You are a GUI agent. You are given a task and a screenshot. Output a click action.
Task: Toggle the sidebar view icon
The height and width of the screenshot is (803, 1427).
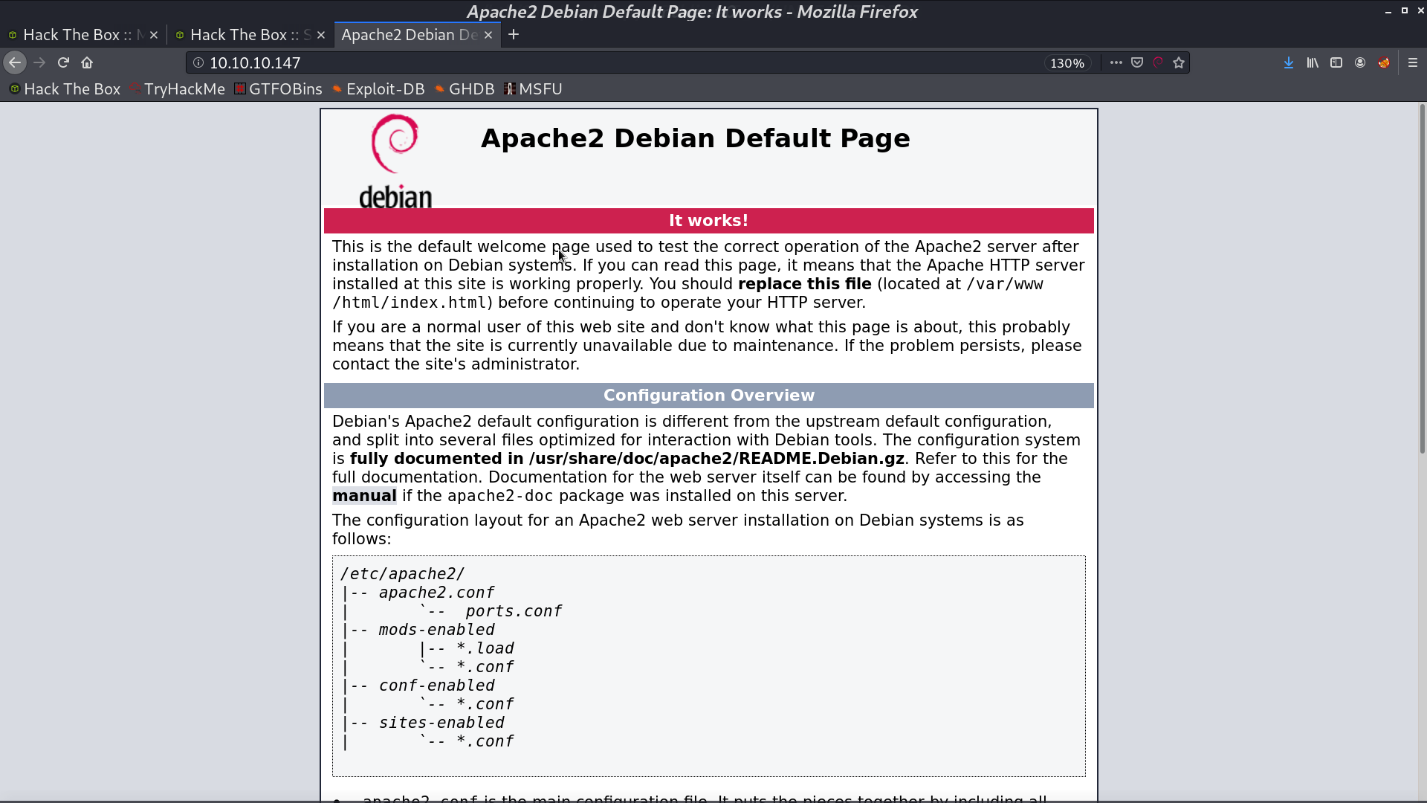click(x=1336, y=63)
